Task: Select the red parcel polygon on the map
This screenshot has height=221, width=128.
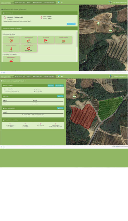Action: point(83,117)
